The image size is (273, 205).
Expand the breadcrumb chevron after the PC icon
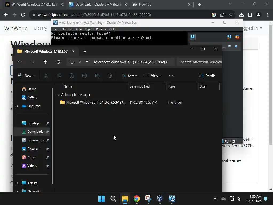(80, 62)
